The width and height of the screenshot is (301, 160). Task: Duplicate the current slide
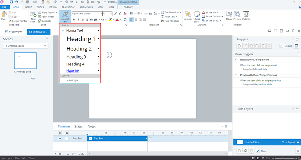coord(44,21)
